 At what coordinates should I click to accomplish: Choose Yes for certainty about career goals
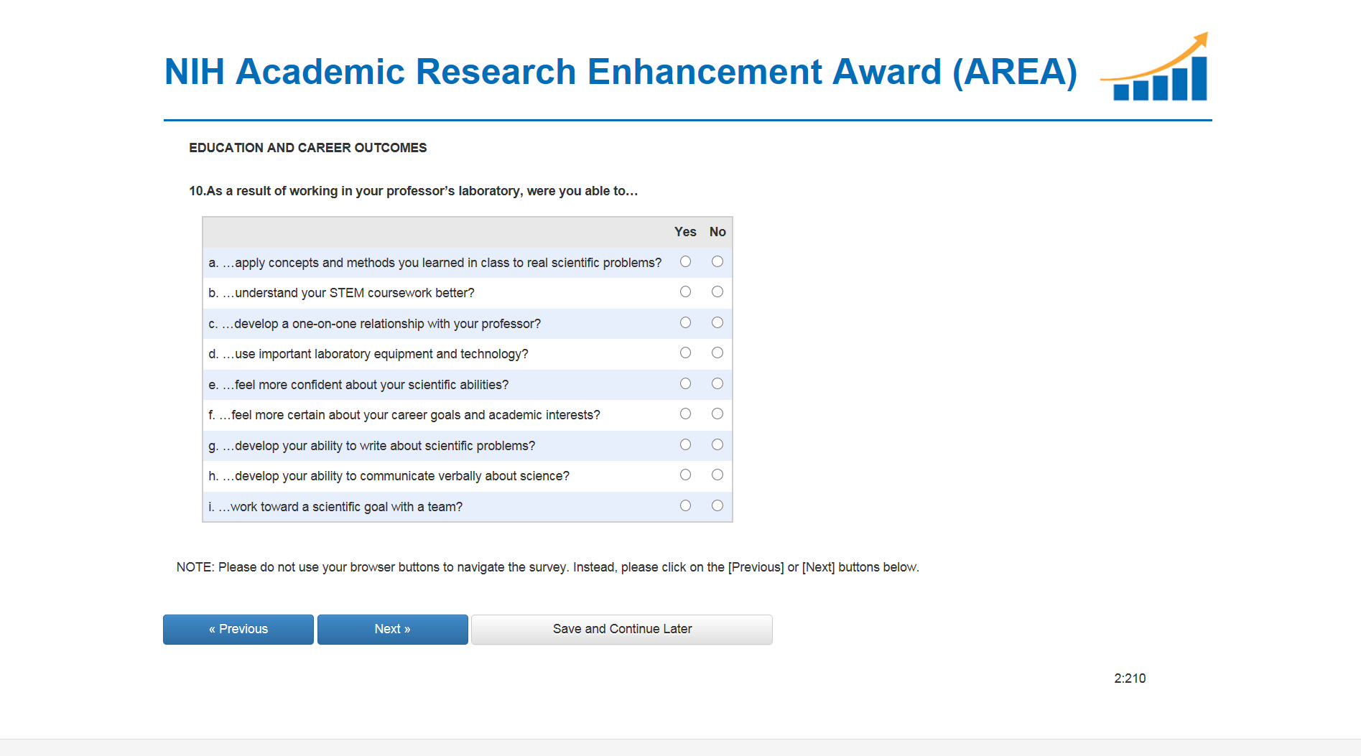click(x=685, y=414)
